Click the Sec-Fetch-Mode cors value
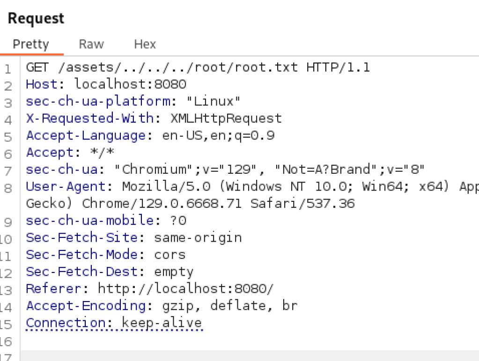 170,255
